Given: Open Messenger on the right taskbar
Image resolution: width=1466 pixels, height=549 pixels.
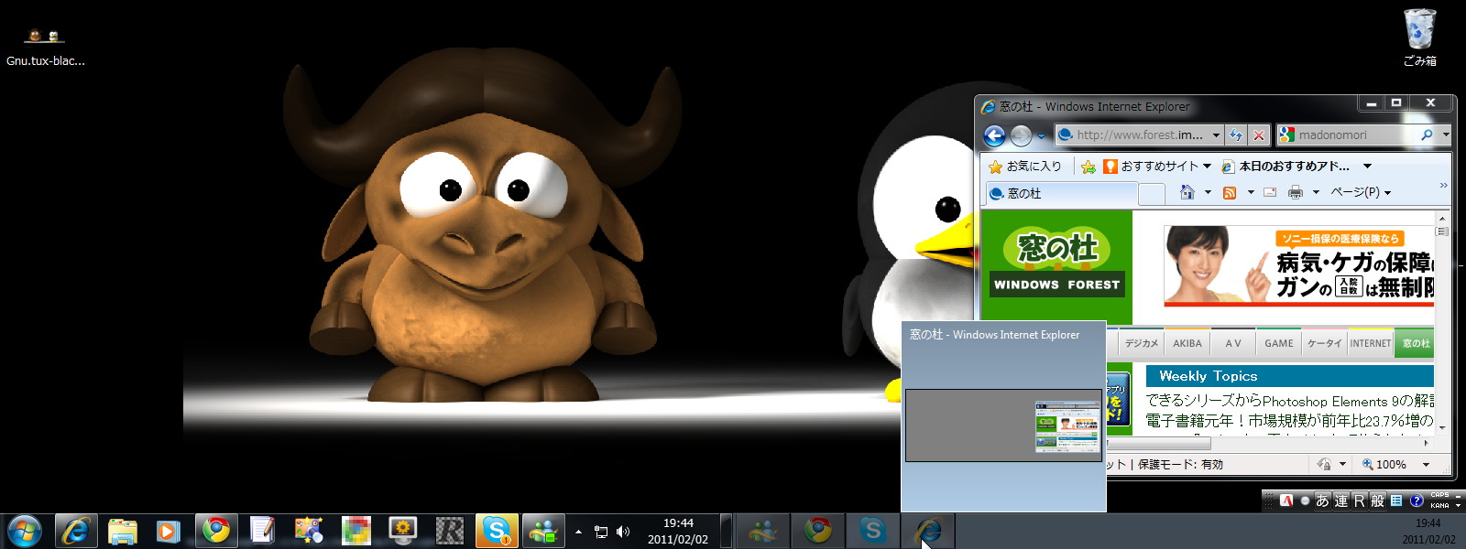Looking at the screenshot, I should (762, 530).
